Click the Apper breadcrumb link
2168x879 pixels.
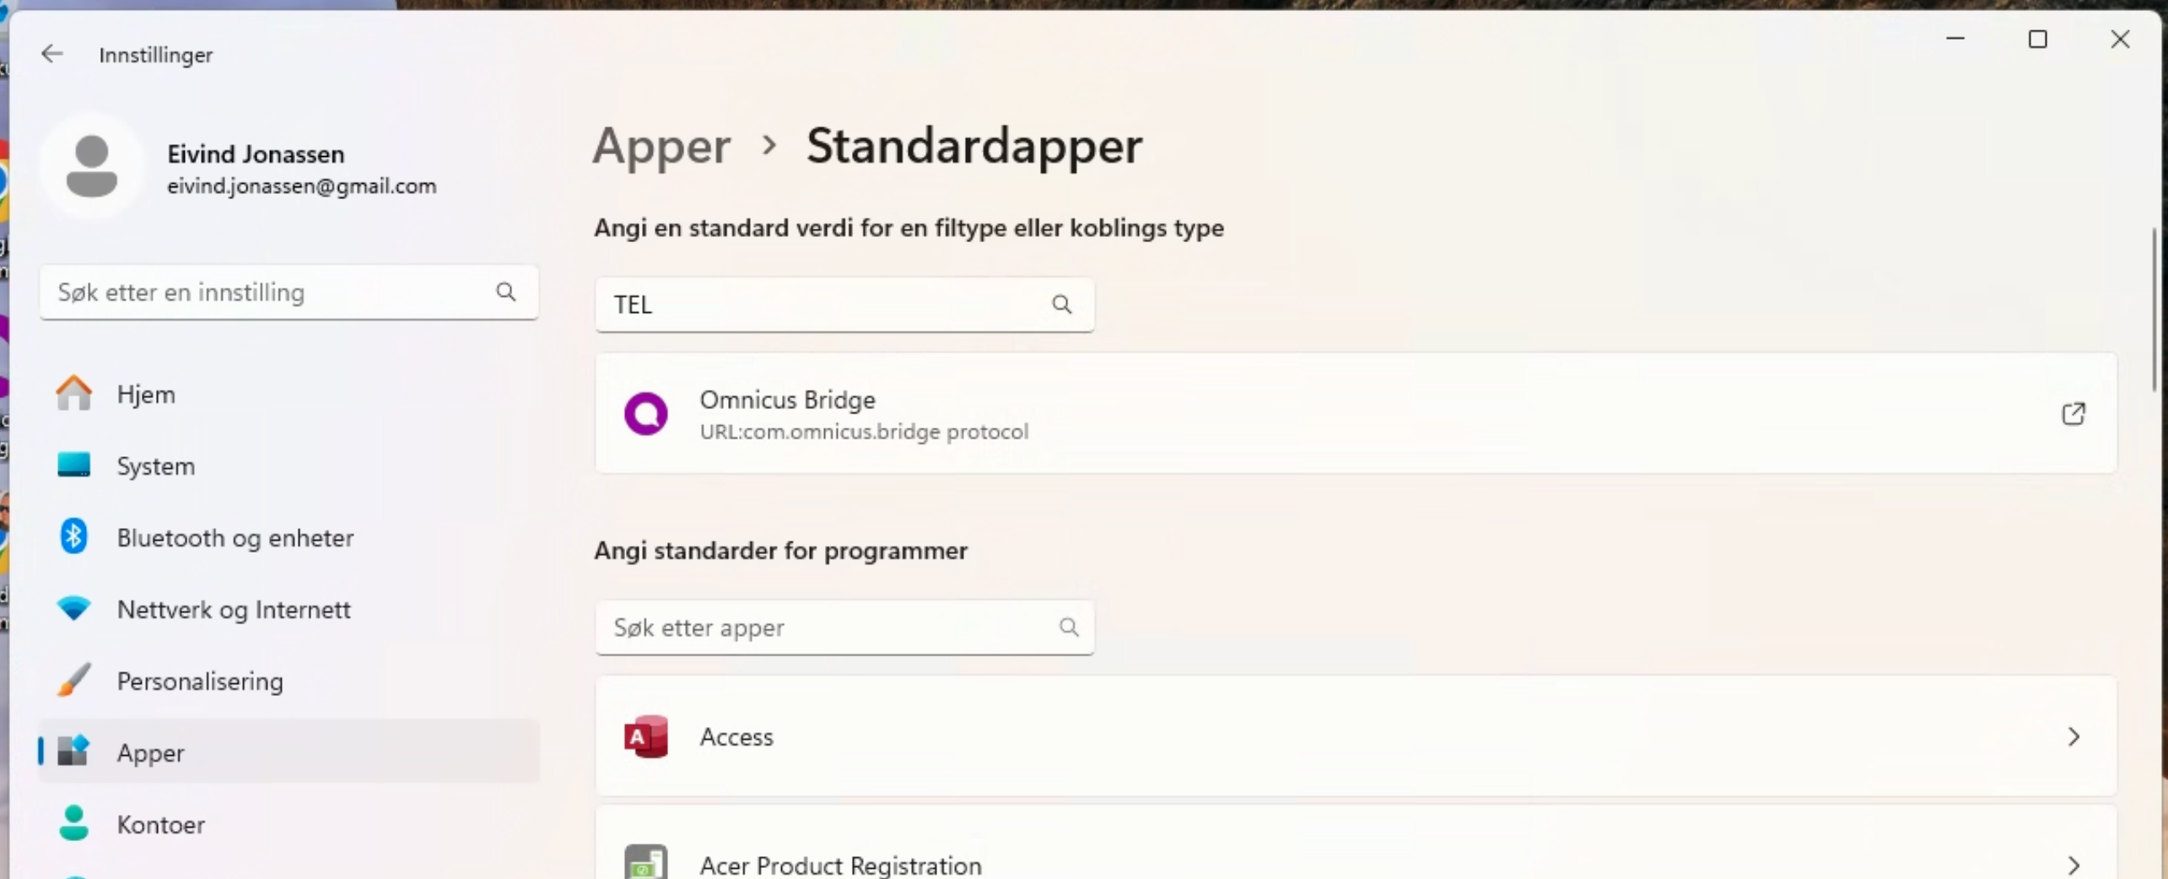tap(661, 146)
